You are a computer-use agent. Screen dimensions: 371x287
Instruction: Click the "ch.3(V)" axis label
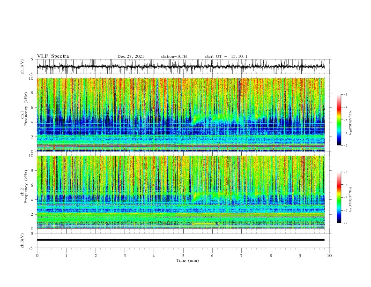coord(22,241)
